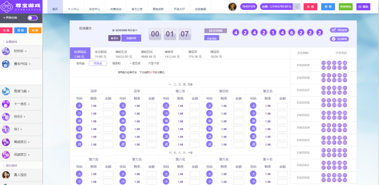This screenshot has width=379, height=185.
Task: Open the 号码走势 trend chart button
Action: tap(339, 30)
